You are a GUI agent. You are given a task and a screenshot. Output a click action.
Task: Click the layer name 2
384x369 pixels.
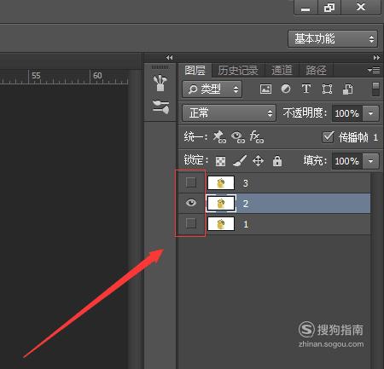pyautogui.click(x=246, y=204)
